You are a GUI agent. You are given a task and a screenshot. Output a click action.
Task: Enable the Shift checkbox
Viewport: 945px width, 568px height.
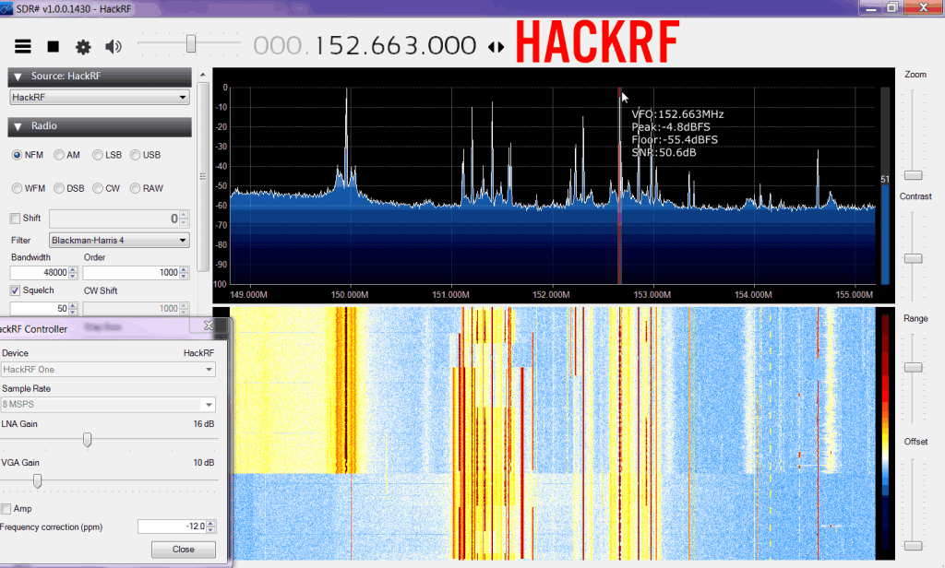(x=15, y=219)
